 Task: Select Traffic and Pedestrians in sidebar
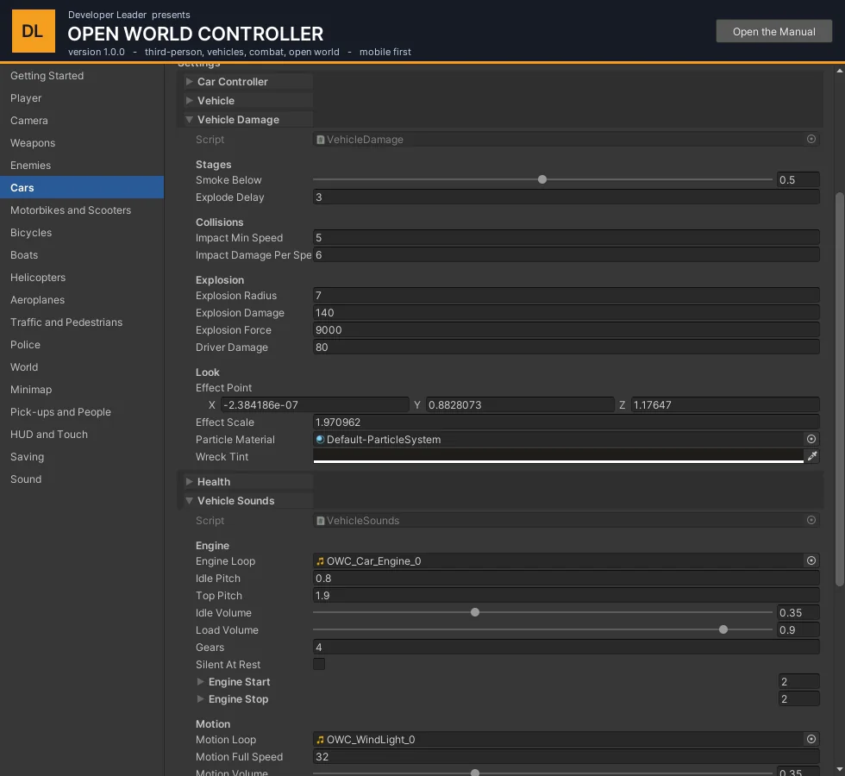[82, 322]
